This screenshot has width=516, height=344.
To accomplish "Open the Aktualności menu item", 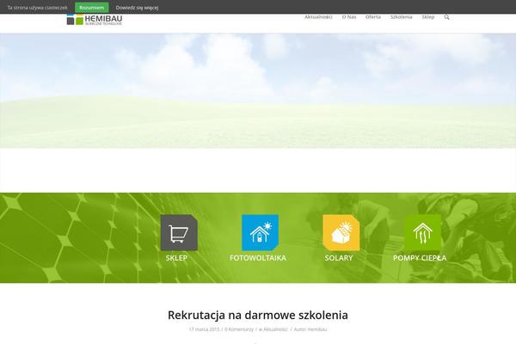I will tap(319, 17).
